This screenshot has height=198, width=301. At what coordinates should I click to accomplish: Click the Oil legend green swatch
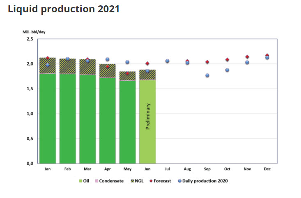(x=80, y=180)
